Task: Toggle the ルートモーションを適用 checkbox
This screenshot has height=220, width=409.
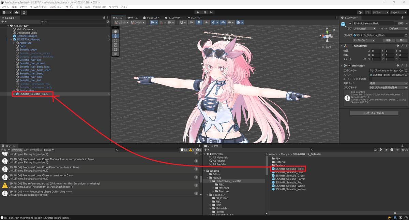Action: click(370, 78)
